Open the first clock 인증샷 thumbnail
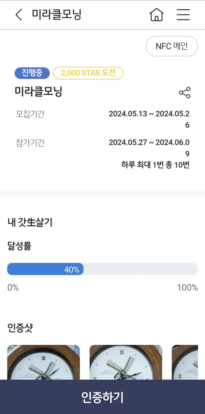 (44, 362)
